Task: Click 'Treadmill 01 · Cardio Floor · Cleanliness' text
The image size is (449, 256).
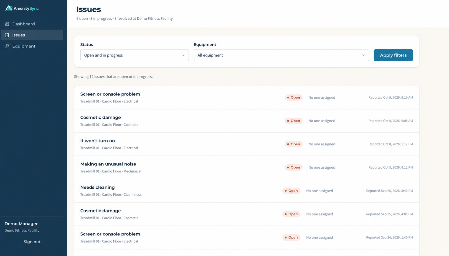Action: coord(111,194)
